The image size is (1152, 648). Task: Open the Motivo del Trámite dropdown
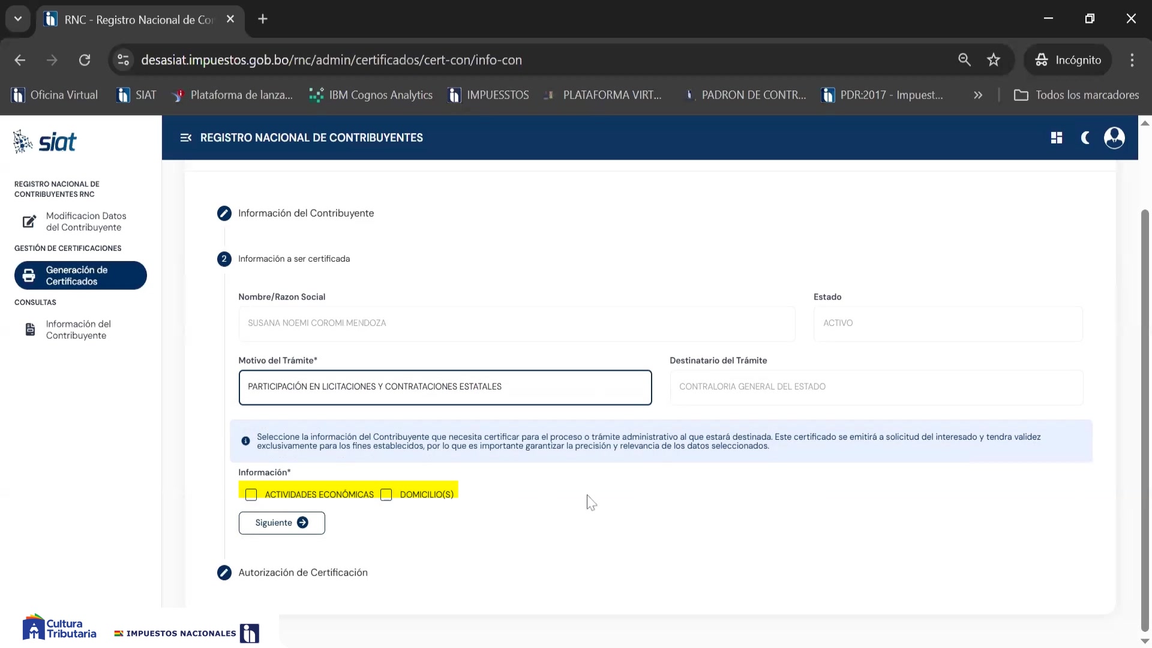[445, 387]
